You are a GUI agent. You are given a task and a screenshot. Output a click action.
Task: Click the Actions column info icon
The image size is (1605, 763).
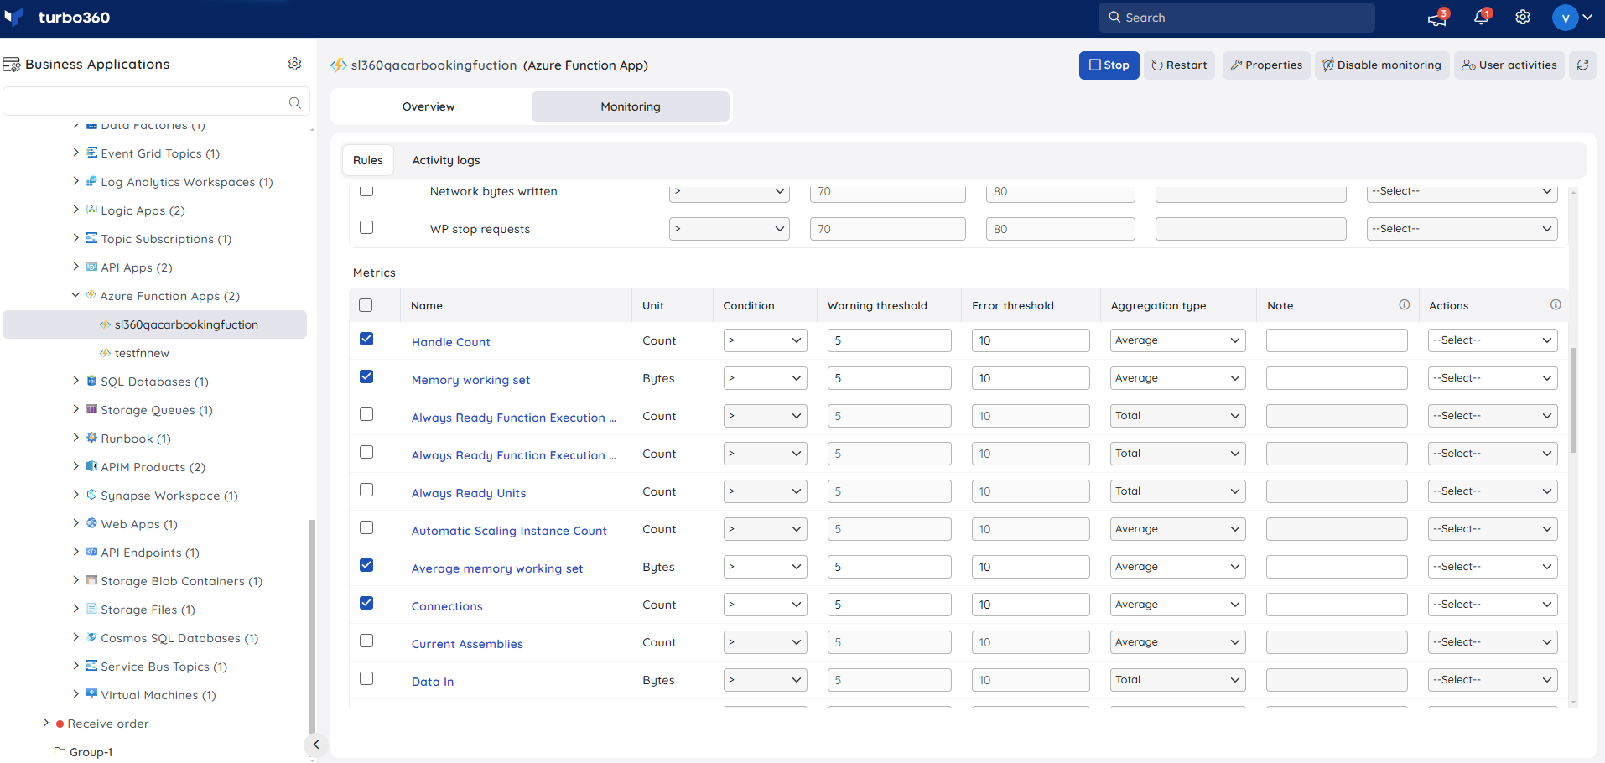[1556, 305]
